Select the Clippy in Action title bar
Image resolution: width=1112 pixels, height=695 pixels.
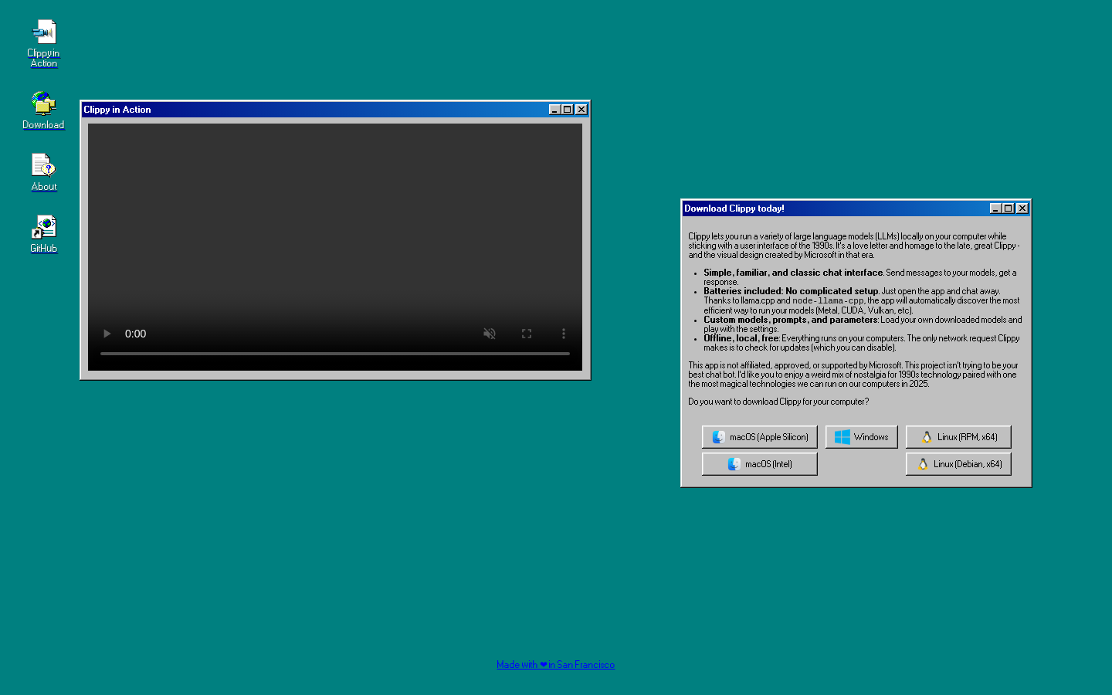pyautogui.click(x=335, y=110)
